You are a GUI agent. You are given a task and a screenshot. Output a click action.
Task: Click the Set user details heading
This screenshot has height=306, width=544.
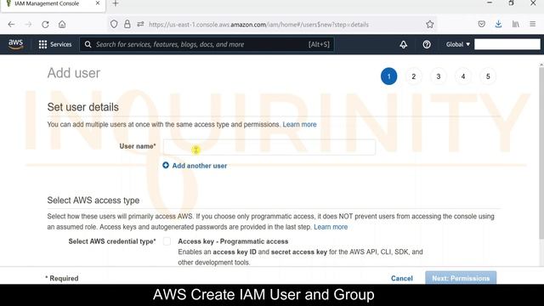83,107
